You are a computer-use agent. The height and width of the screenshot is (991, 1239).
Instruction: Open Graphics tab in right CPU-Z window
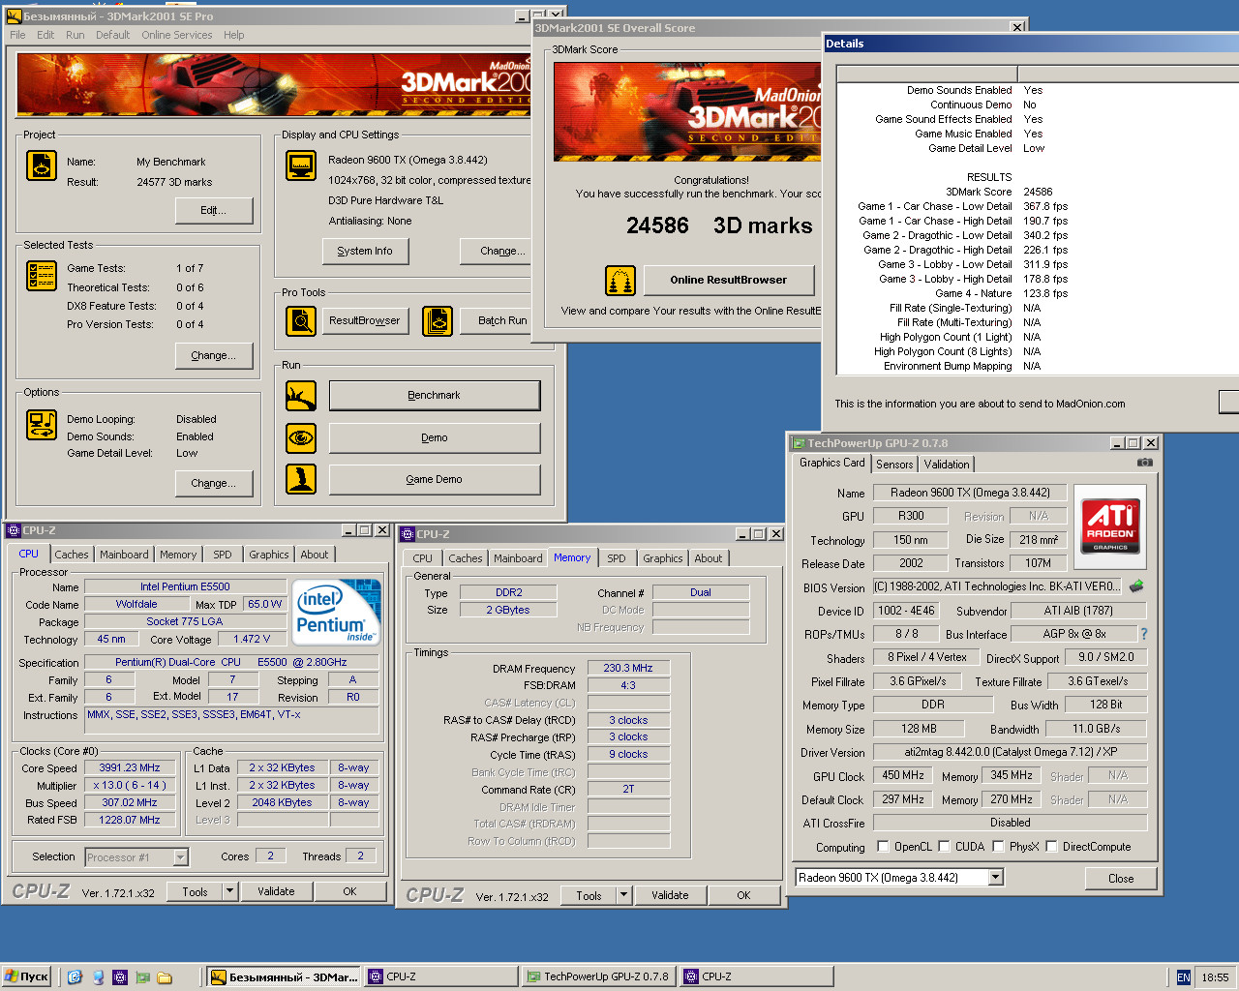(x=663, y=558)
